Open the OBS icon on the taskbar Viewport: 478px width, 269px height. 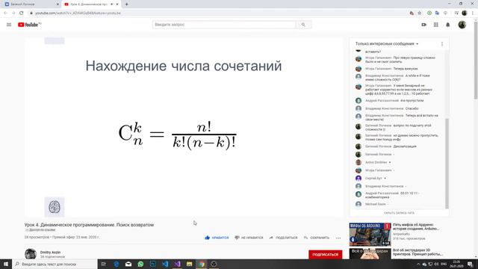click(214, 264)
